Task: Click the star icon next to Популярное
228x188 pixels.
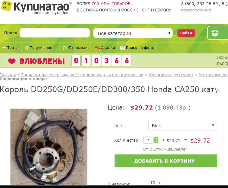Action: click(x=27, y=48)
